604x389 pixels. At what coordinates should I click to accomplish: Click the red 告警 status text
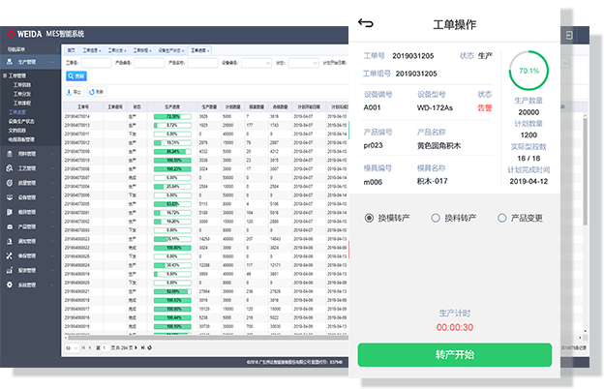point(485,107)
